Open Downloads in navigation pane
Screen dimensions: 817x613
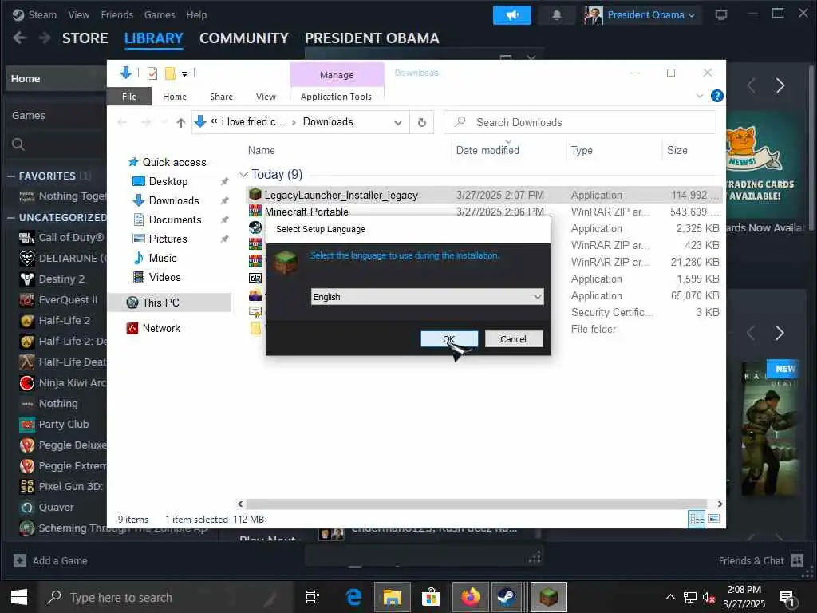(x=173, y=200)
